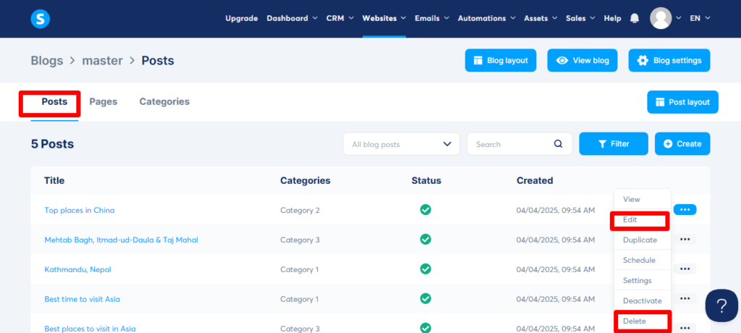The width and height of the screenshot is (741, 333).
Task: Click status checkmark for Kathmandu, Nepal
Action: click(x=425, y=269)
